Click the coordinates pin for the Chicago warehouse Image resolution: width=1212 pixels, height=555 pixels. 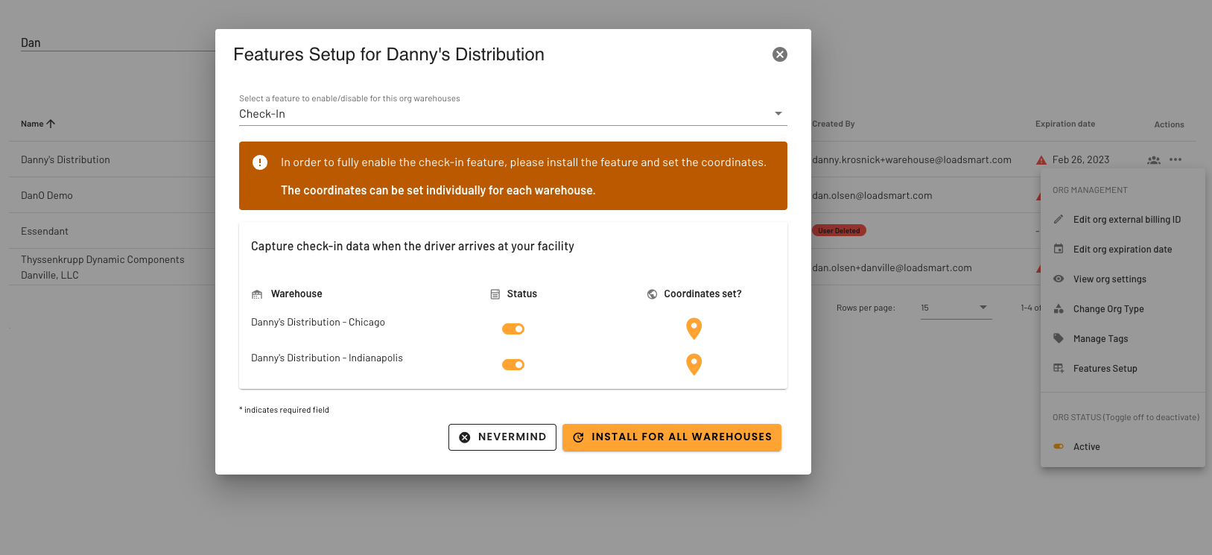click(694, 329)
